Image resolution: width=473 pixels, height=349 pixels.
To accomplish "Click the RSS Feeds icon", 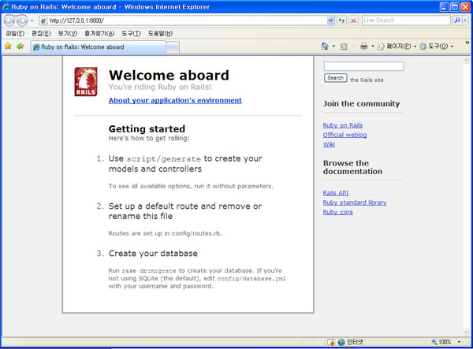I will pos(344,46).
